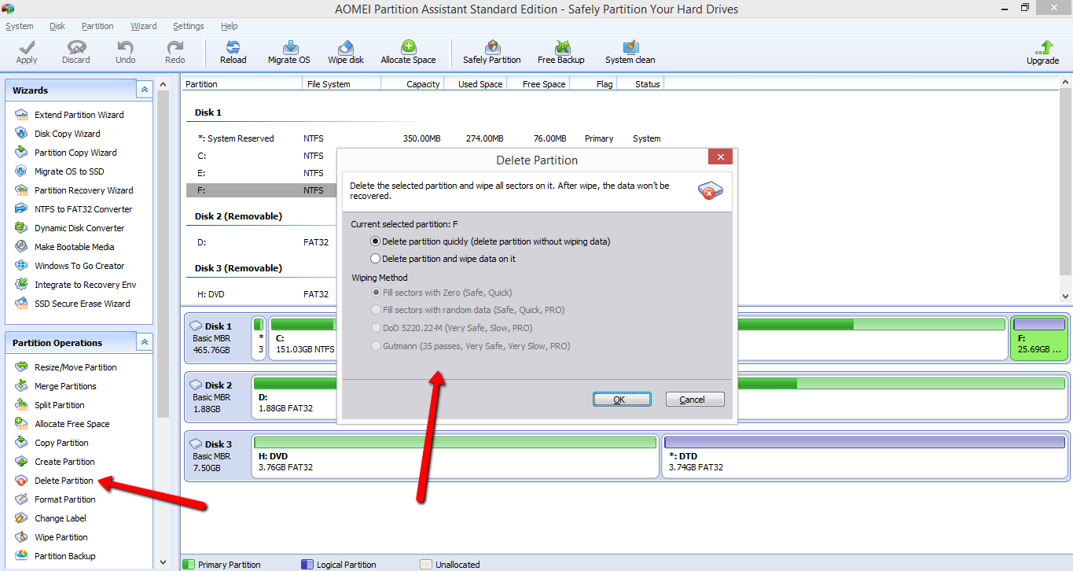Click the Allocate Space toolbar icon
The width and height of the screenshot is (1073, 571).
[408, 52]
